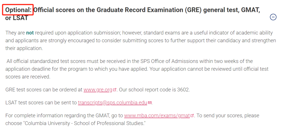Click the "their application." paragraph ending line
Image resolution: width=281 pixels, height=136 pixels.
24,48
